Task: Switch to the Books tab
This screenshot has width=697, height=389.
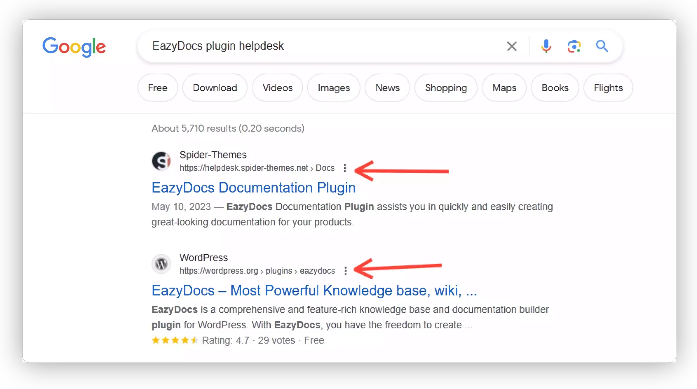Action: pyautogui.click(x=555, y=88)
